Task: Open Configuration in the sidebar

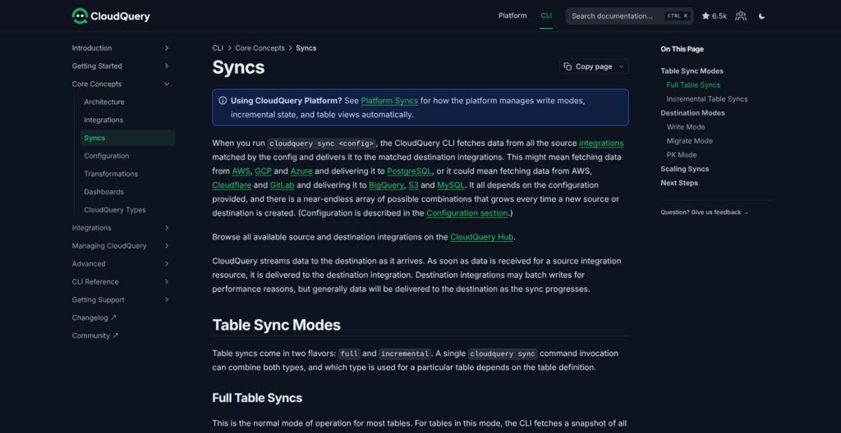Action: (106, 156)
